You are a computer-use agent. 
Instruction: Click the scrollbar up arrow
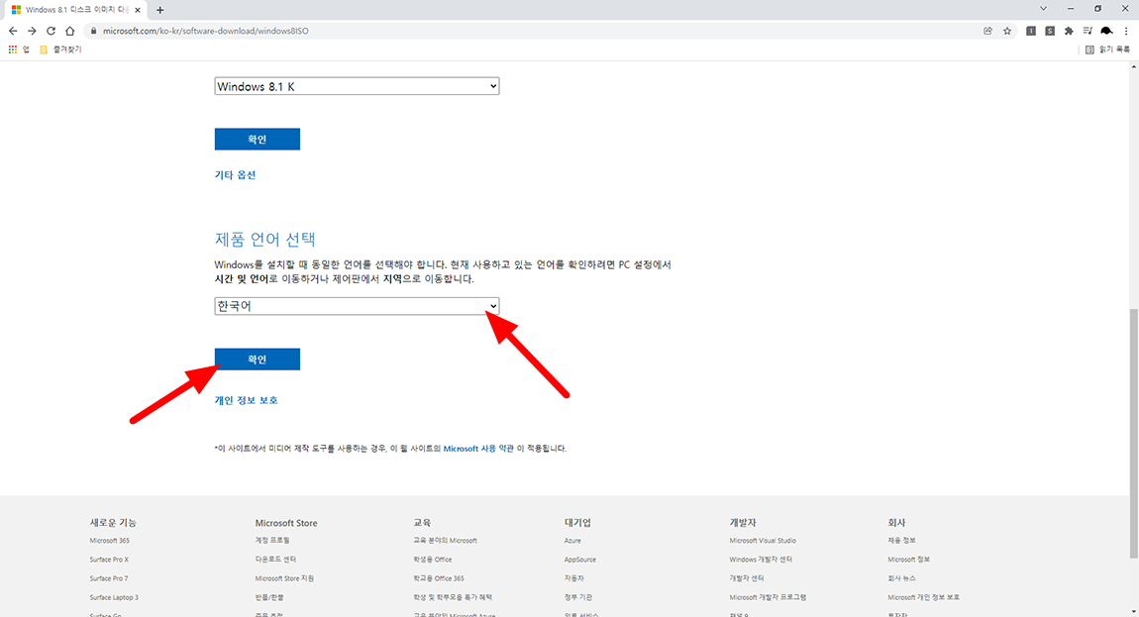tap(1133, 67)
